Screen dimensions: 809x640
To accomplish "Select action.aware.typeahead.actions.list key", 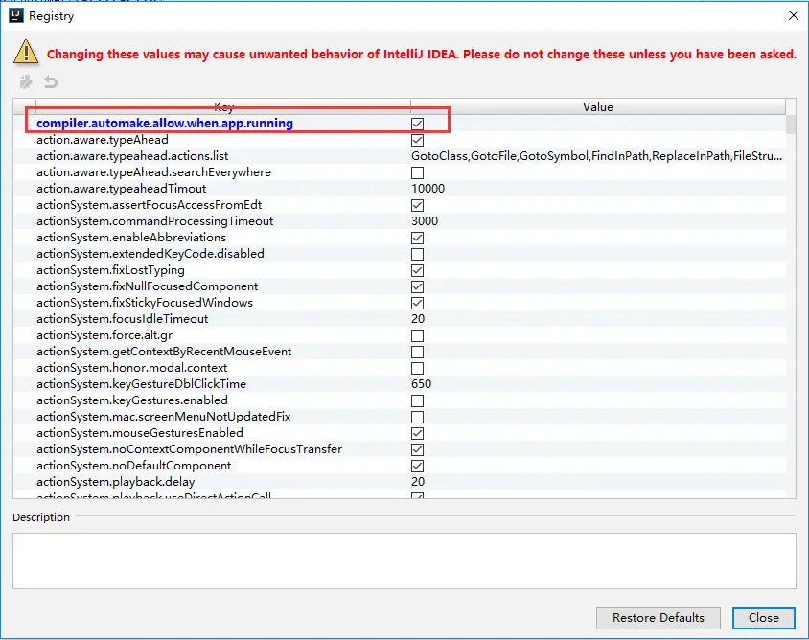I will point(132,156).
